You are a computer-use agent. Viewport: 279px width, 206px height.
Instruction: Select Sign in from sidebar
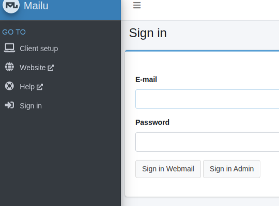(x=31, y=106)
